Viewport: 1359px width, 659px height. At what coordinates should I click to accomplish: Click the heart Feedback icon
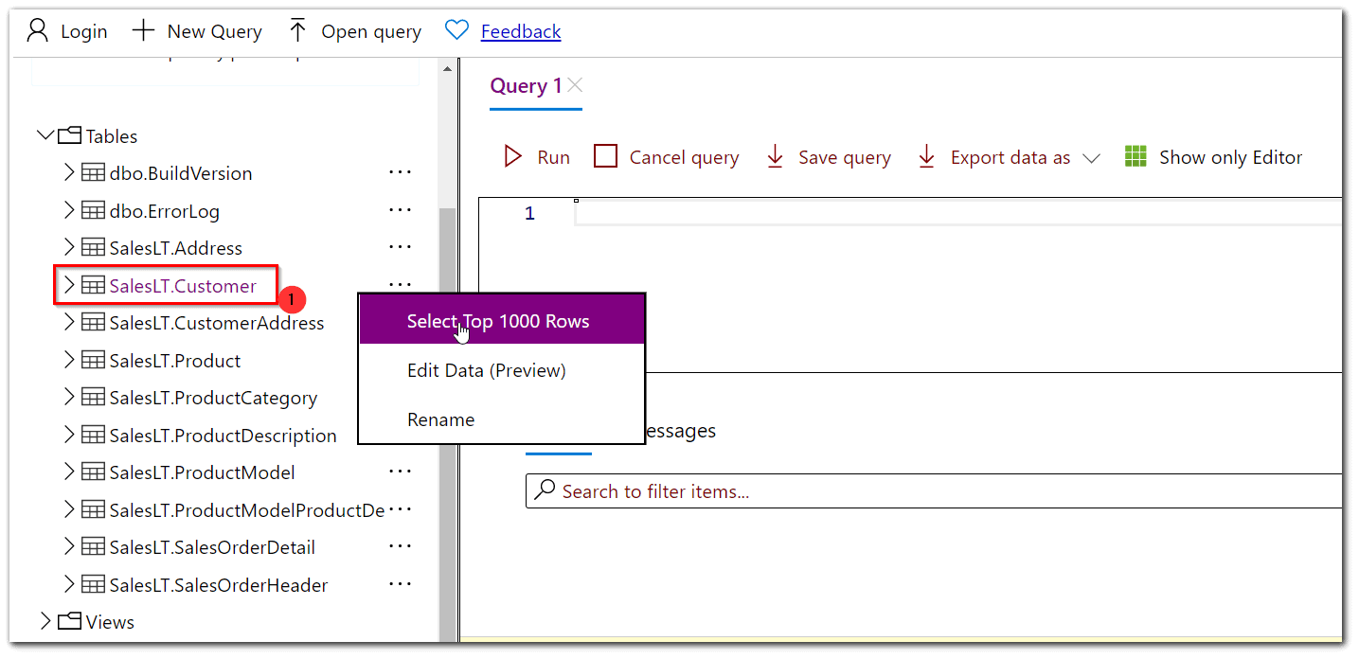pyautogui.click(x=456, y=29)
